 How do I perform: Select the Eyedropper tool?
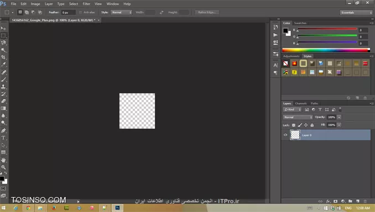point(3,64)
